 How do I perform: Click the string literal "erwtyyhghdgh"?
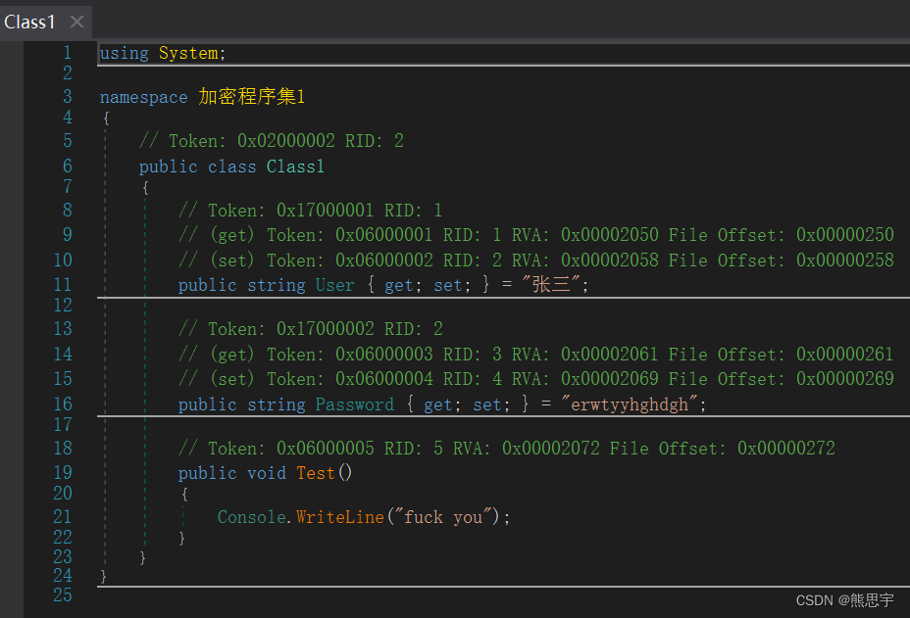point(630,404)
